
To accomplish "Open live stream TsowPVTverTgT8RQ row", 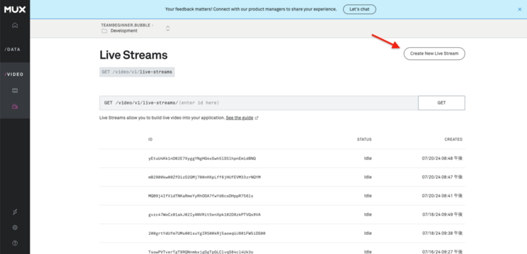I will pos(283,249).
